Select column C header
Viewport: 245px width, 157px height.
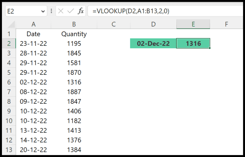tap(113, 24)
